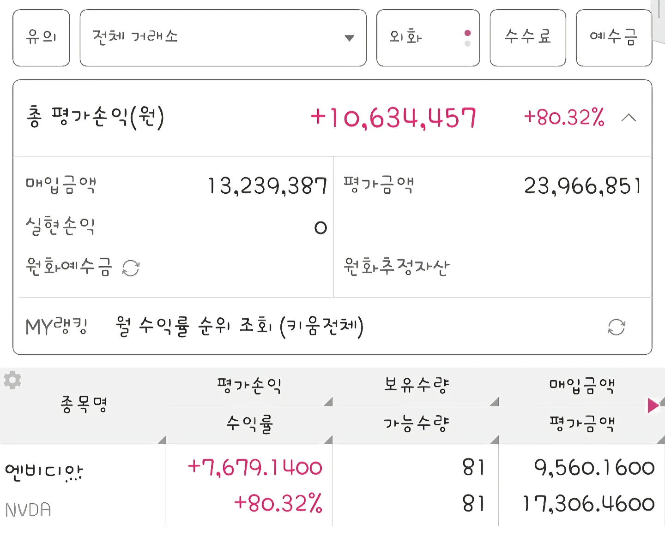
Task: Refresh the MY랭킹 monthly ranking
Action: pyautogui.click(x=617, y=327)
